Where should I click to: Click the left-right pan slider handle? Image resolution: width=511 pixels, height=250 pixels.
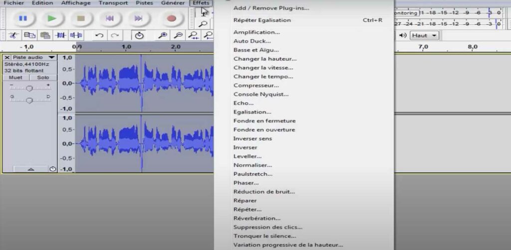pyautogui.click(x=29, y=100)
